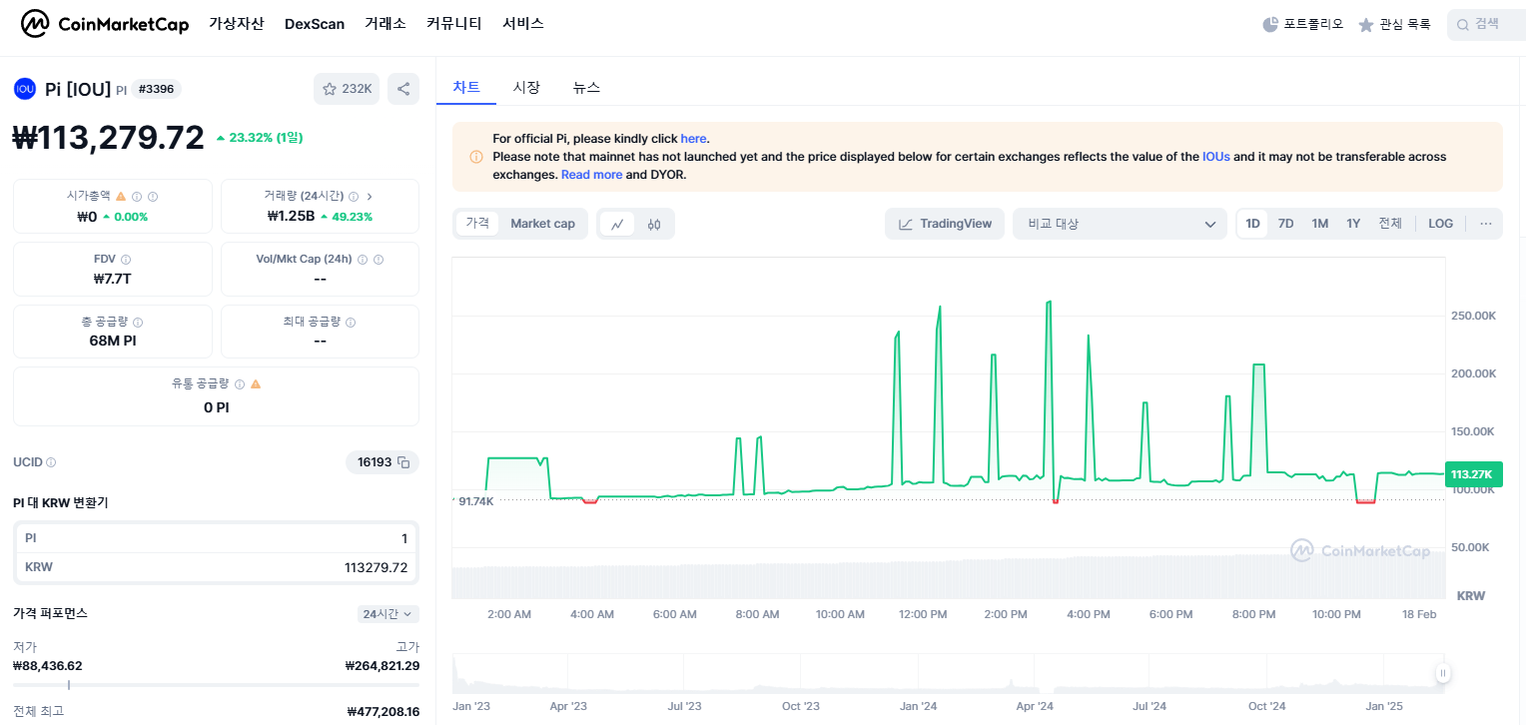Click info icon next to 거래량 (24시간)

(354, 197)
